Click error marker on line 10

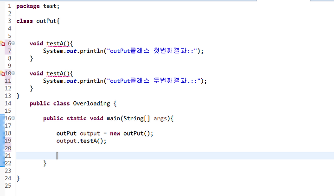coord(2,73)
